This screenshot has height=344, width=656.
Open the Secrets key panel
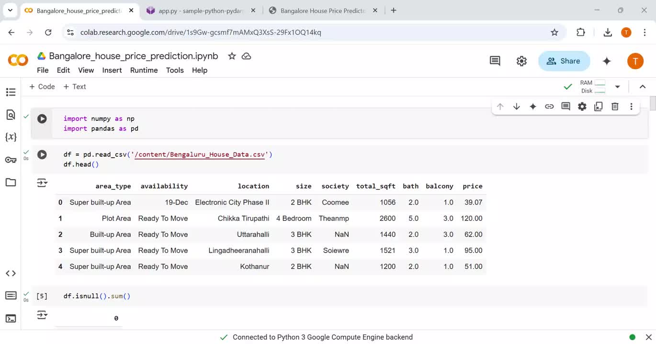point(11,160)
